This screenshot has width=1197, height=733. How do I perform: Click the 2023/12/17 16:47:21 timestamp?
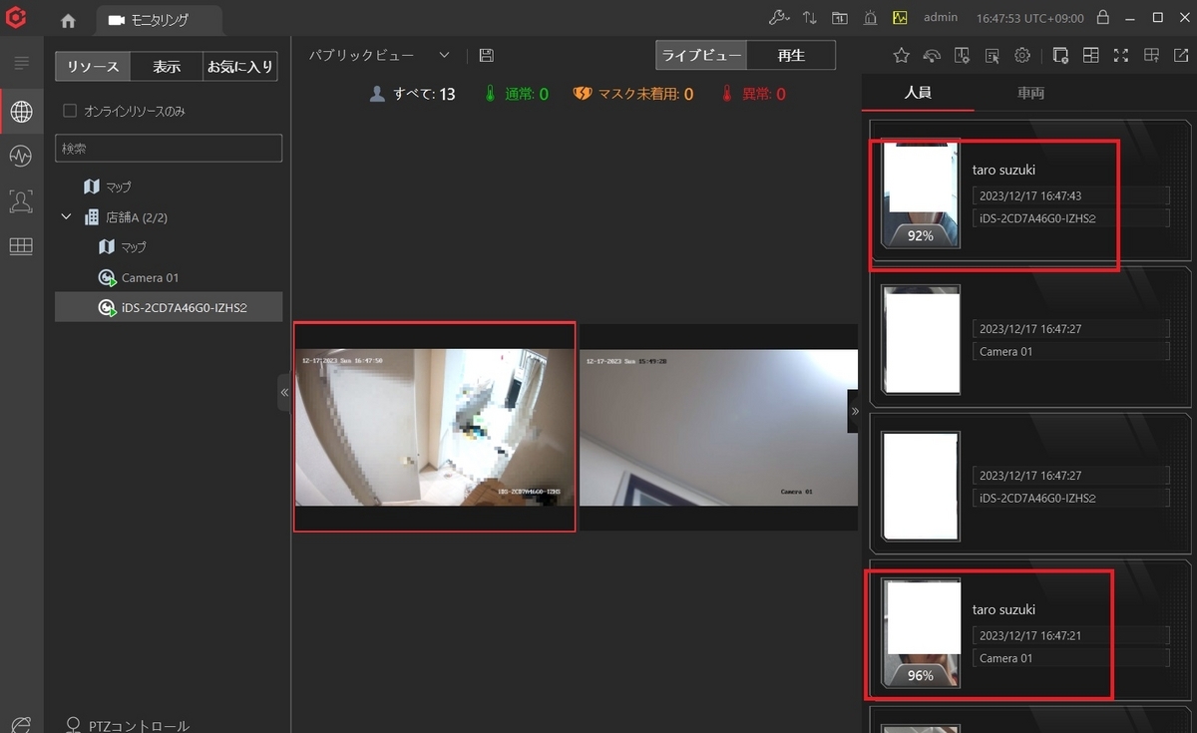[x=1030, y=636]
